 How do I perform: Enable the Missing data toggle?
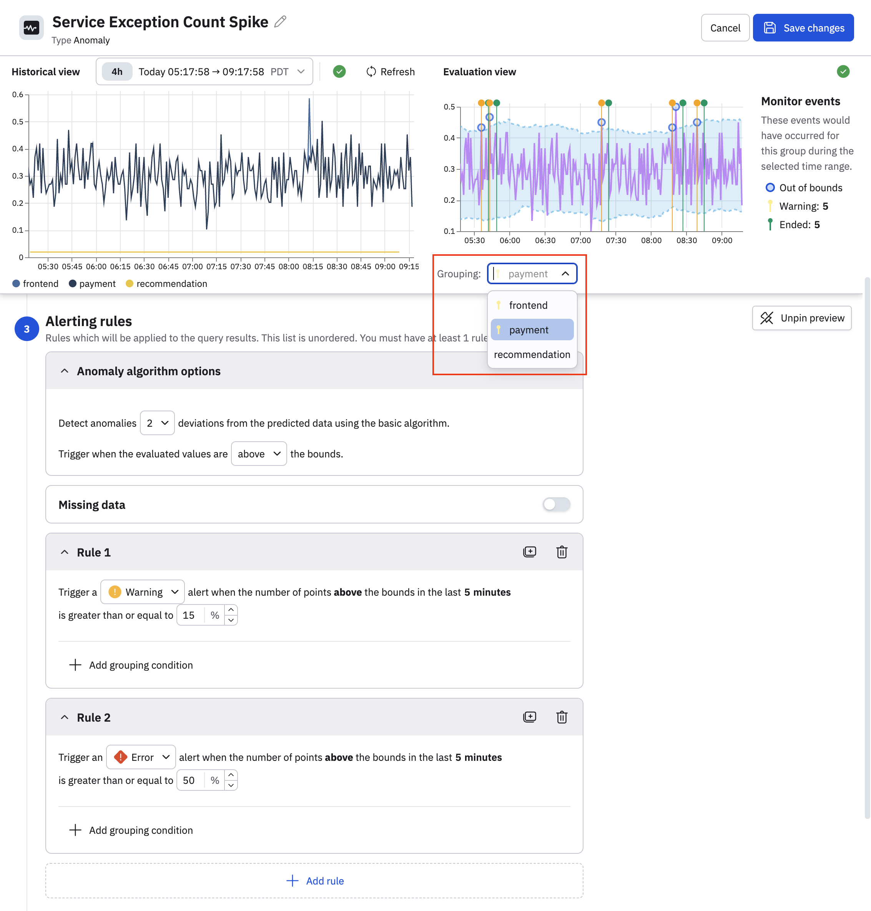pos(556,504)
